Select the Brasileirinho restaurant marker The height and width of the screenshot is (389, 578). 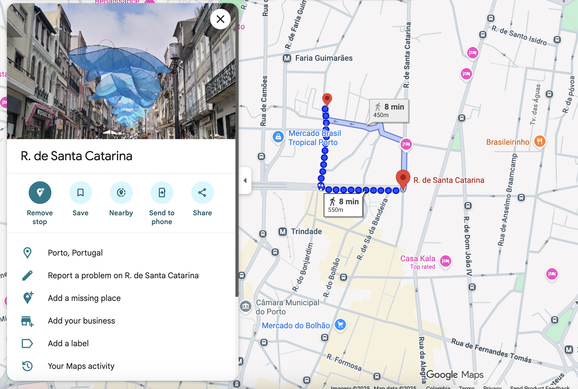click(x=540, y=141)
